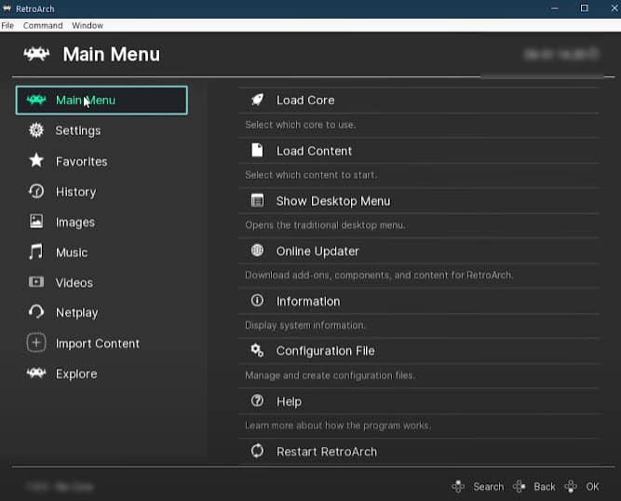Image resolution: width=621 pixels, height=501 pixels.
Task: Click 'Select which core to use.' text
Action: click(300, 125)
